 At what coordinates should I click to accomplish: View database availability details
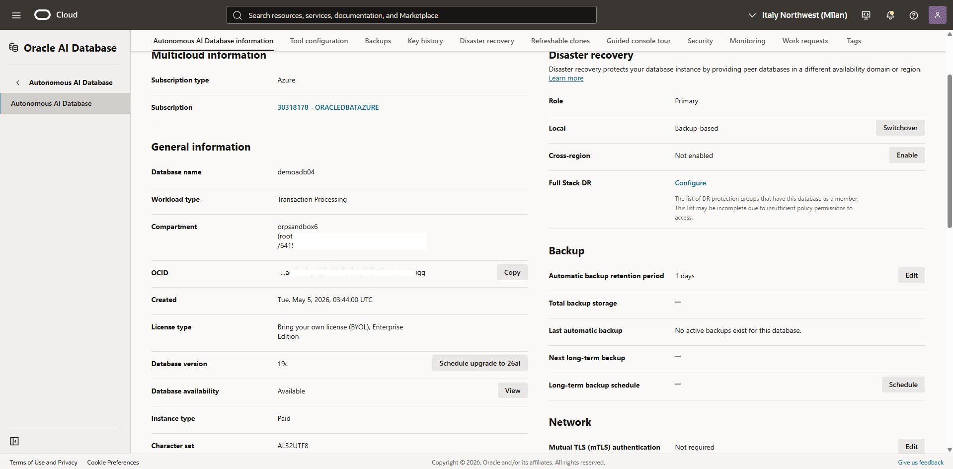click(x=512, y=391)
